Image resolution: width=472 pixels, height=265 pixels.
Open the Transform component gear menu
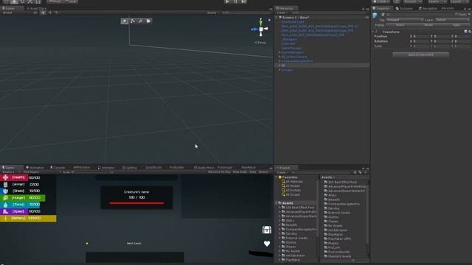469,32
